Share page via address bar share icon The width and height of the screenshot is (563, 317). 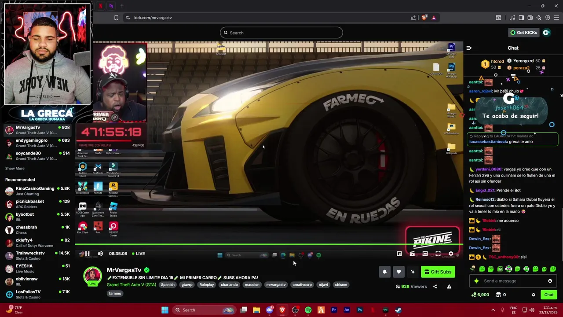tap(413, 18)
